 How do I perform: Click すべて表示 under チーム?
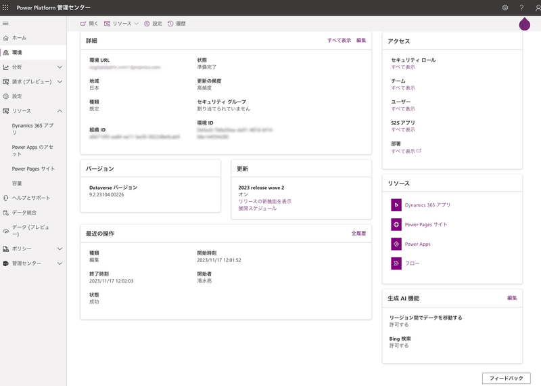pyautogui.click(x=403, y=88)
